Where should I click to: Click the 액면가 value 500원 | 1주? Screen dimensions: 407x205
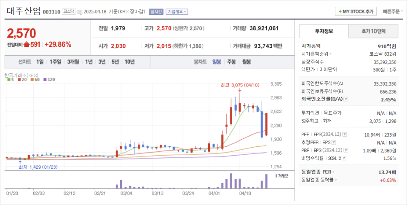point(384,69)
